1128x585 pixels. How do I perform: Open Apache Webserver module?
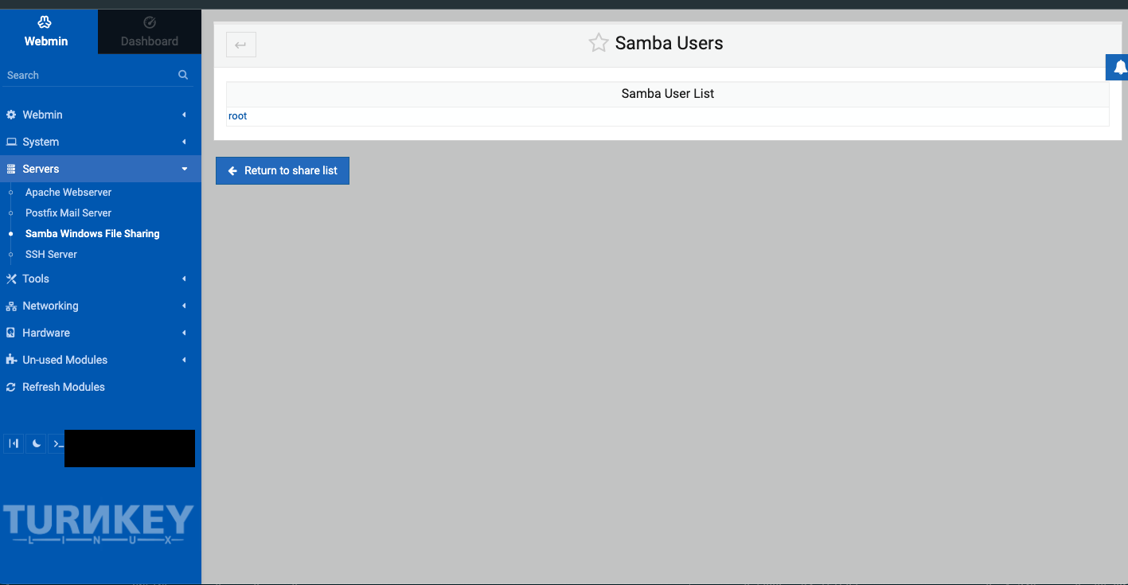click(68, 193)
